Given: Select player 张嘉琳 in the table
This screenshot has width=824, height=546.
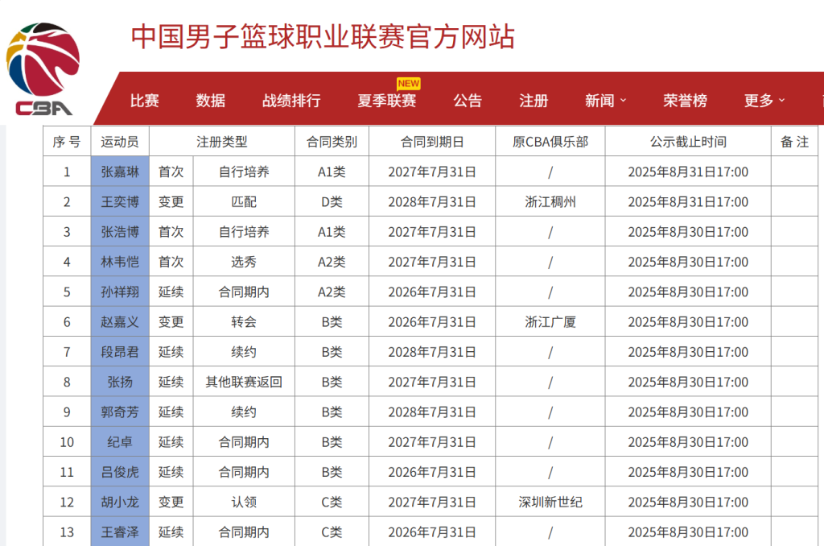Looking at the screenshot, I should pos(119,172).
